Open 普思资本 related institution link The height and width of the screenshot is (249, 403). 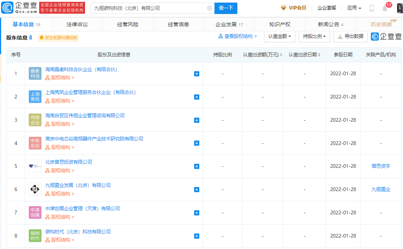(x=381, y=166)
